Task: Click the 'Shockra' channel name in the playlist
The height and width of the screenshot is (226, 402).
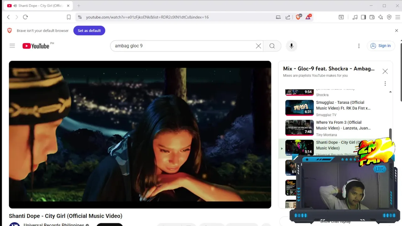Action: [322, 95]
